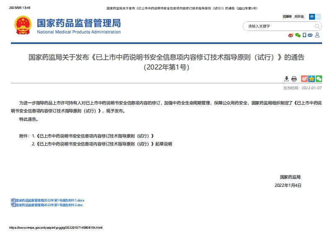The height and width of the screenshot is (235, 333).
Task: Share to QZone with the star icon
Action: tap(312, 79)
